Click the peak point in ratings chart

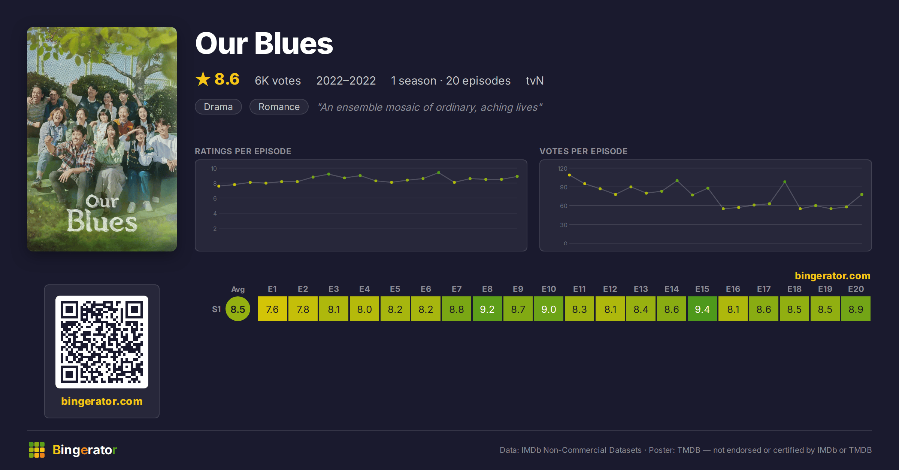439,173
